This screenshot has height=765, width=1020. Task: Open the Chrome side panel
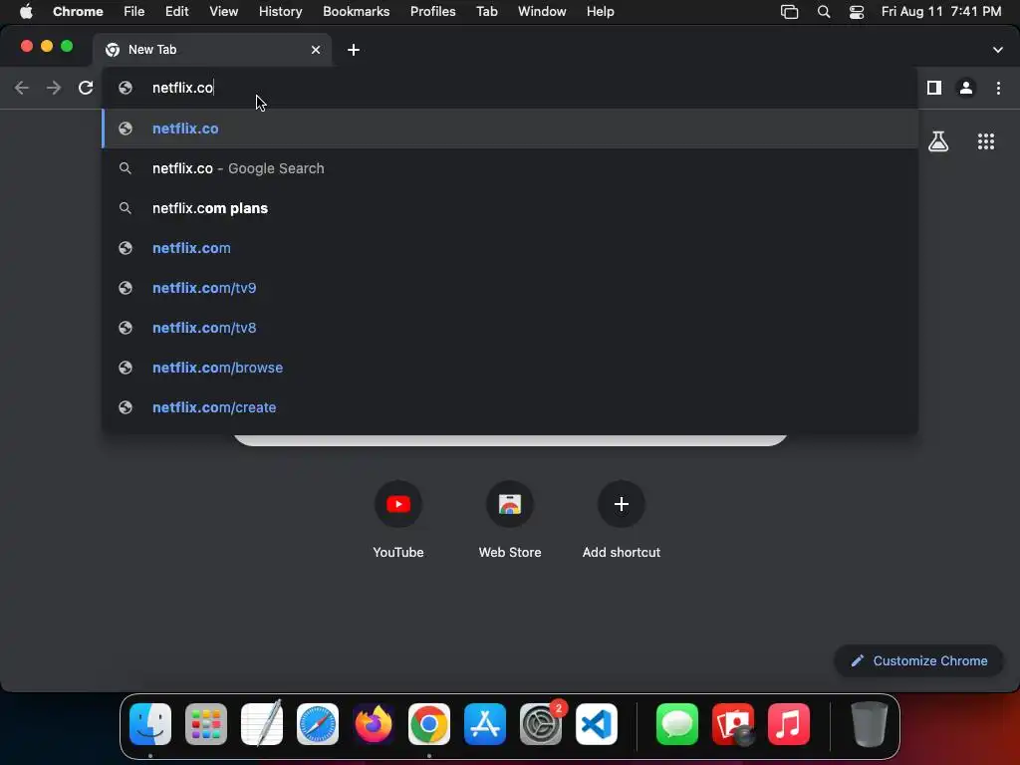[x=934, y=88]
